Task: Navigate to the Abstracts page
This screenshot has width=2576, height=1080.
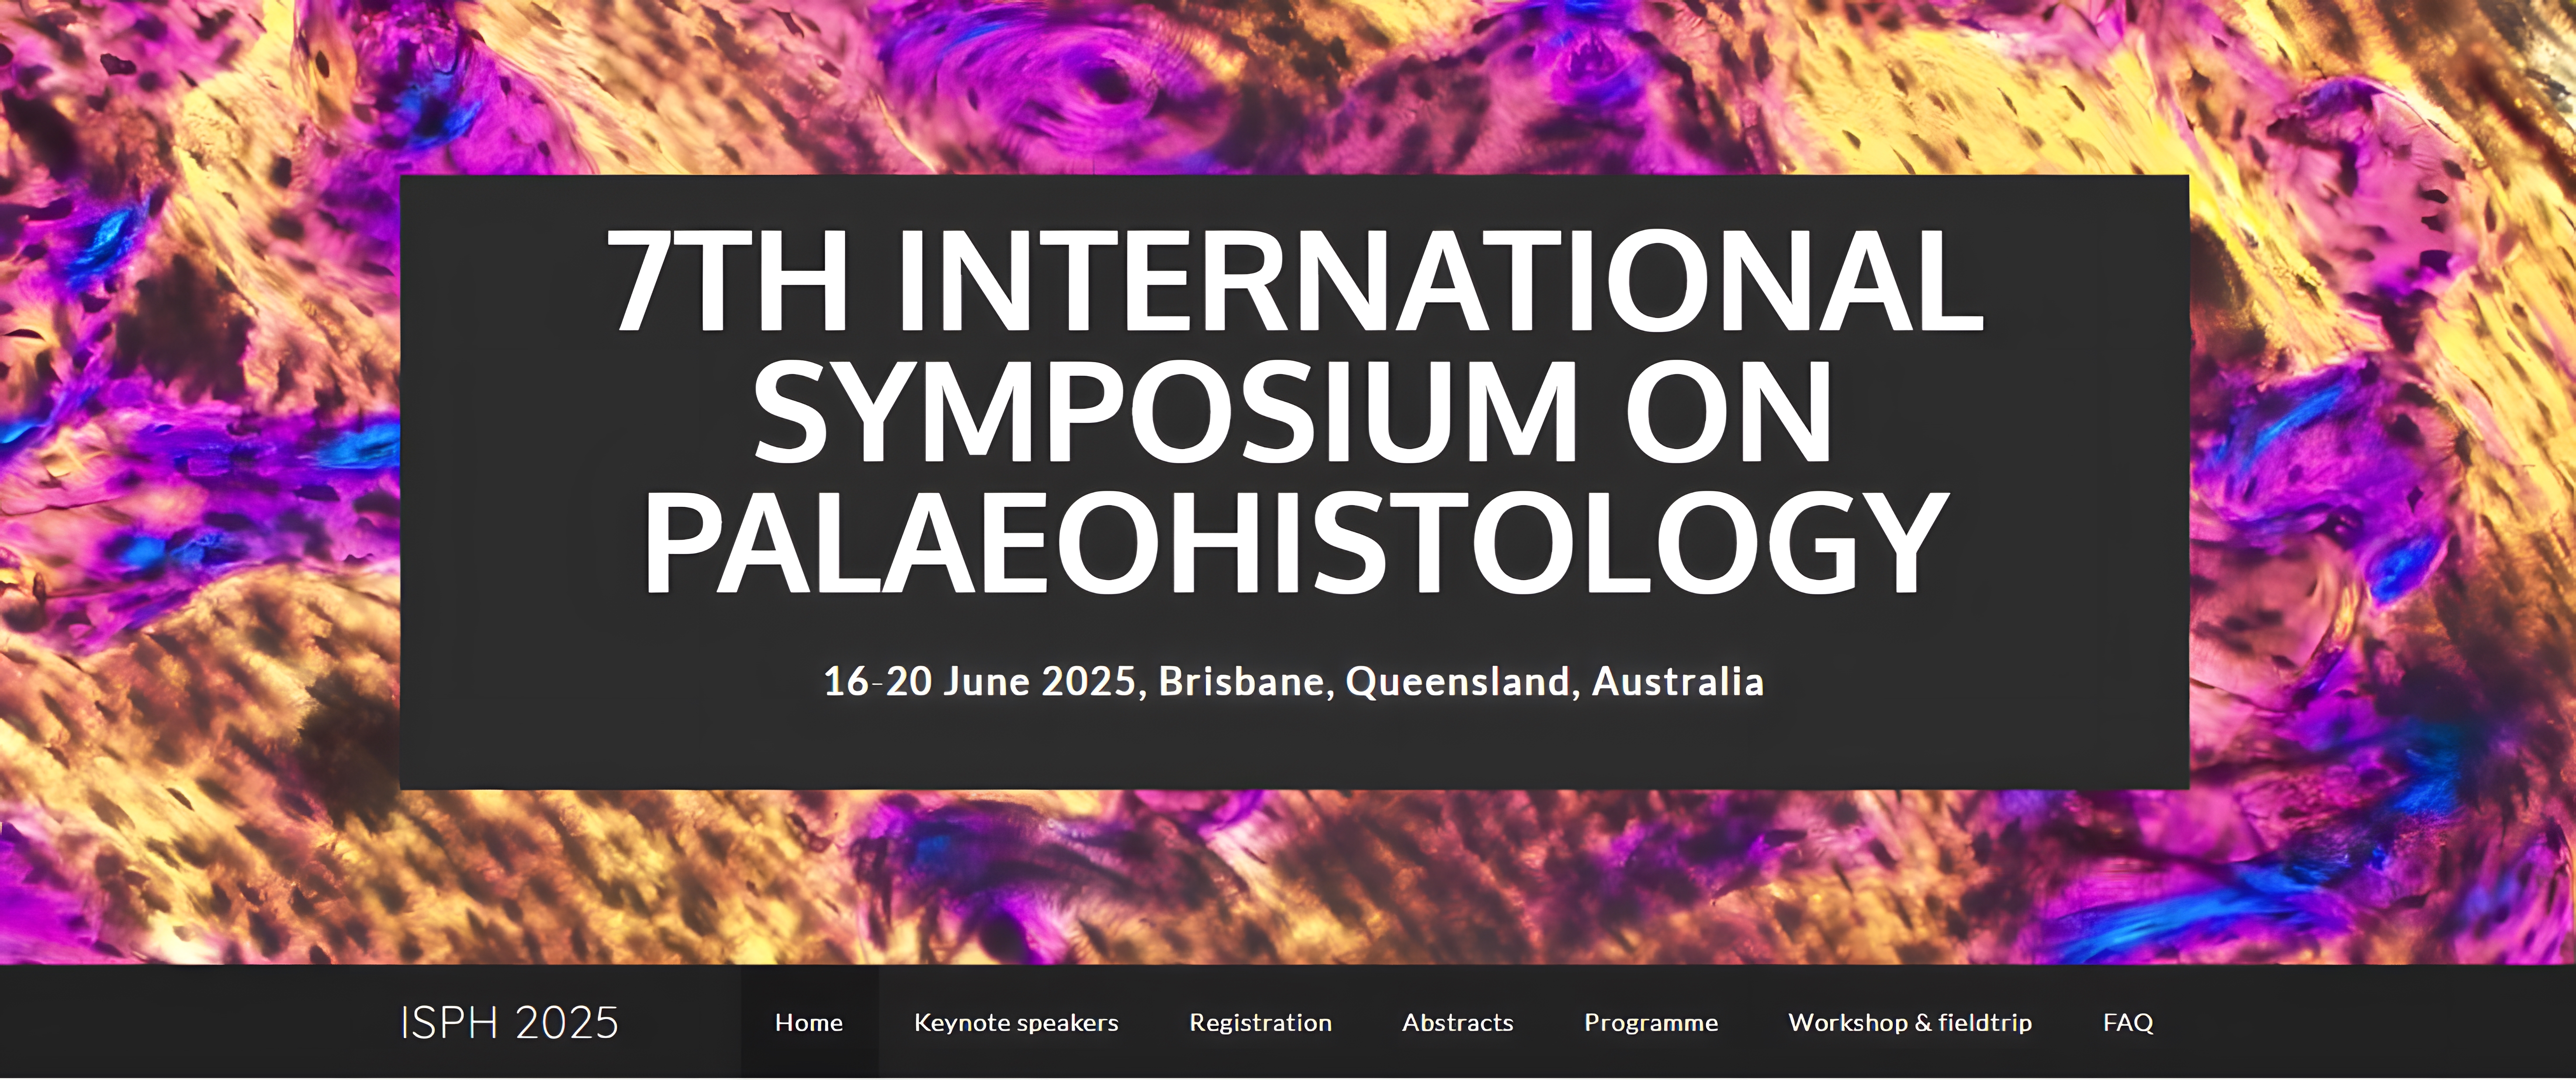Action: 1457,1022
